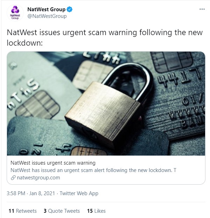Show the 15 Likes list
The height and width of the screenshot is (218, 210).
(96, 211)
